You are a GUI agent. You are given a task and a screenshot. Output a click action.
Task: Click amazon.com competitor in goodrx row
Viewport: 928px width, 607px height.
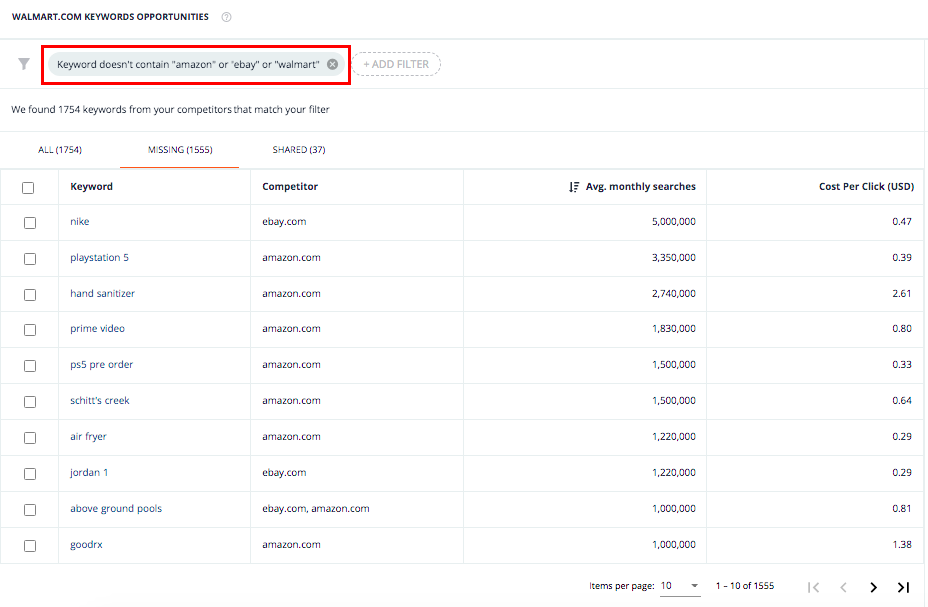[291, 544]
